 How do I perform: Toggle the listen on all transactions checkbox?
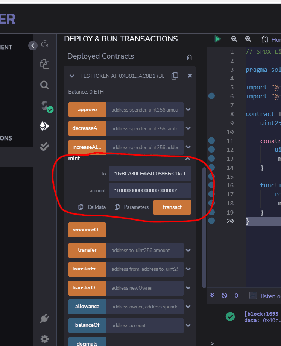pos(253,295)
